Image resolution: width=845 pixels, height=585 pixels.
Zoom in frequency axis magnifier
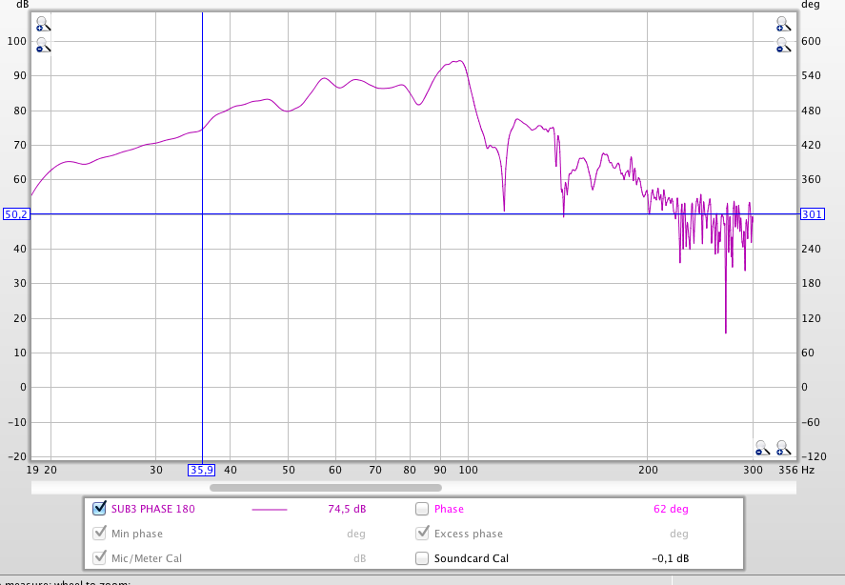click(784, 448)
